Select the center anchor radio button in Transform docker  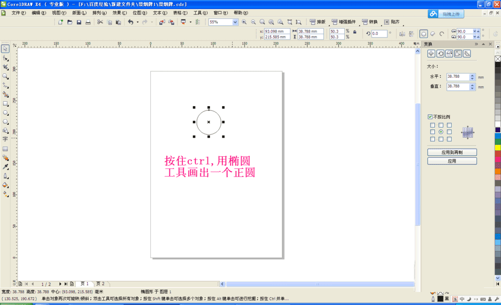tap(441, 131)
